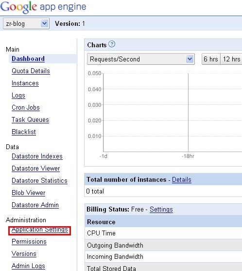Navigate to Task Queues
Image resolution: width=242 pixels, height=271 pixels.
(x=30, y=120)
